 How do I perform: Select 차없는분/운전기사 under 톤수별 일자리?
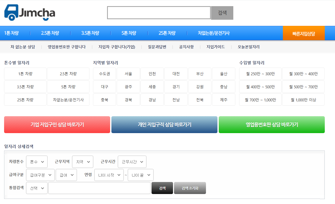pos(68,100)
